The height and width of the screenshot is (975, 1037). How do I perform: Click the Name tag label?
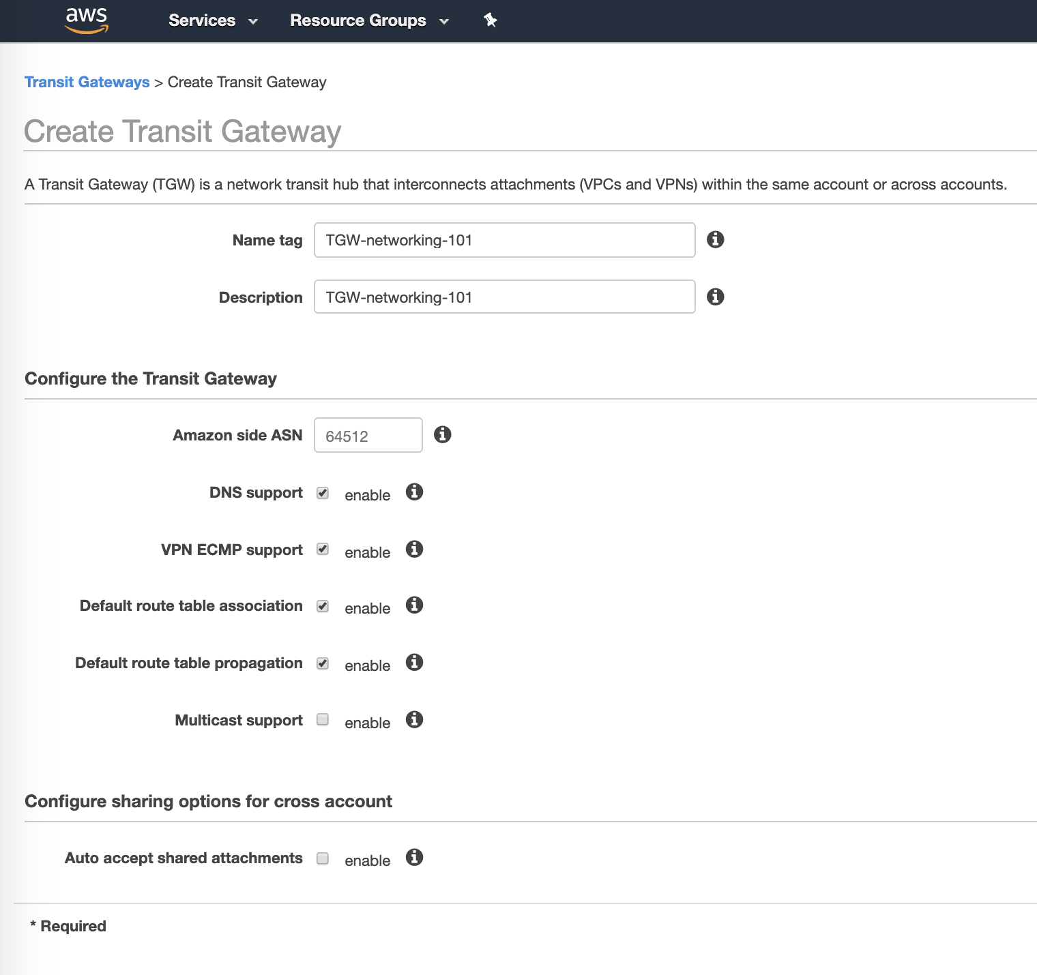pyautogui.click(x=267, y=240)
